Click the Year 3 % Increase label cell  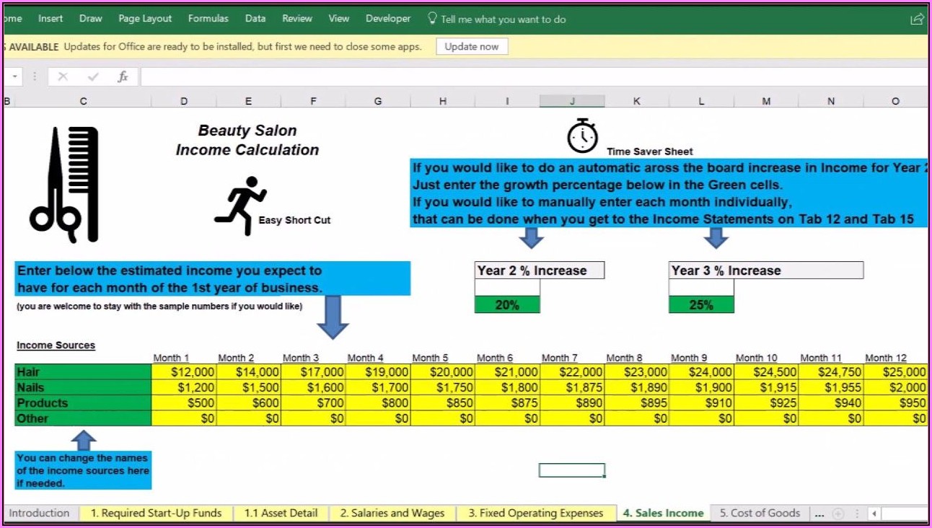pyautogui.click(x=766, y=270)
